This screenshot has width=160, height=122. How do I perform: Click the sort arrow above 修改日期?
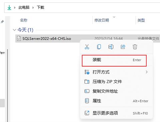[114, 17]
